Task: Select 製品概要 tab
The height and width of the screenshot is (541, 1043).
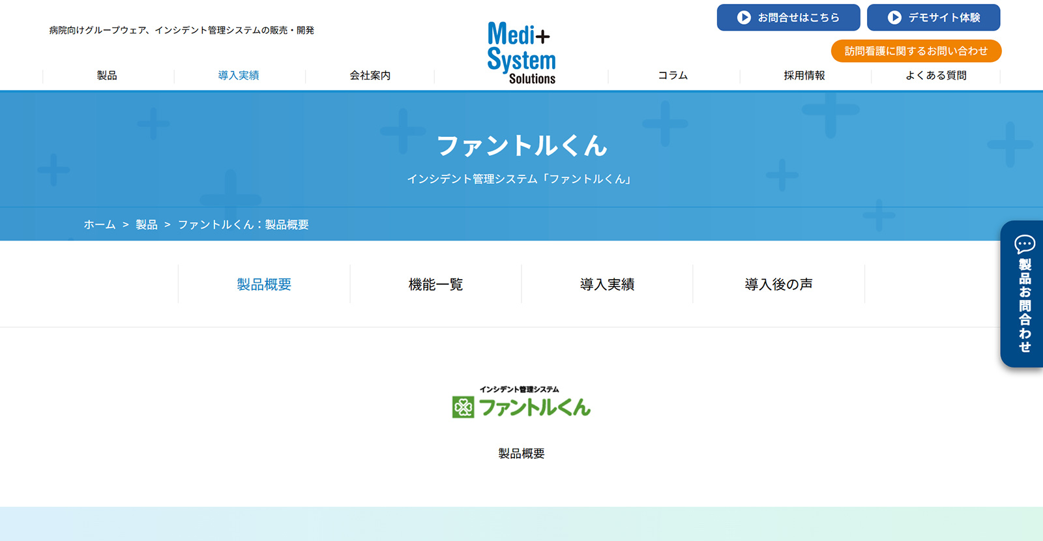Action: click(x=264, y=284)
